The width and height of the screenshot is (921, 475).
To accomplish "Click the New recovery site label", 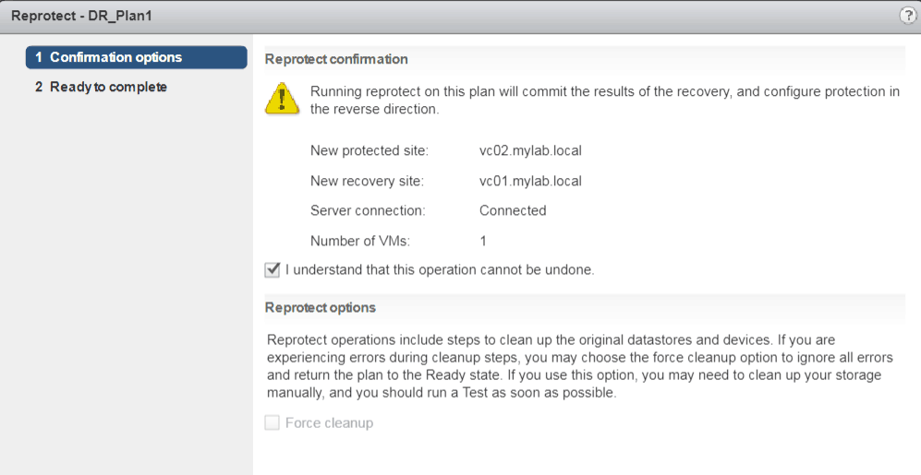I will (x=367, y=181).
